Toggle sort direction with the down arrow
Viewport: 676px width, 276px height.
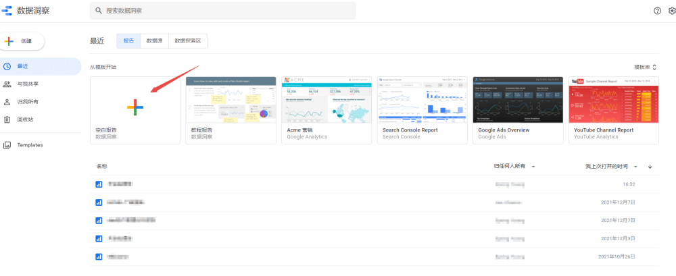[650, 166]
